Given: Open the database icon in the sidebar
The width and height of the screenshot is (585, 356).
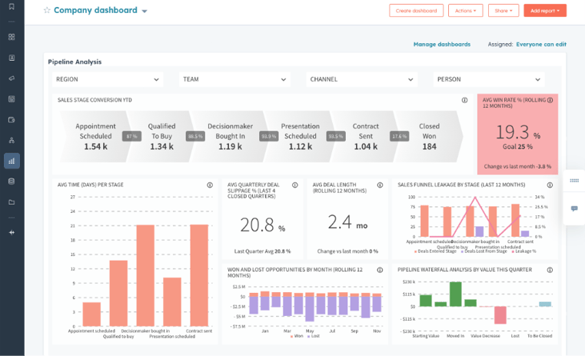Looking at the screenshot, I should coord(12,181).
